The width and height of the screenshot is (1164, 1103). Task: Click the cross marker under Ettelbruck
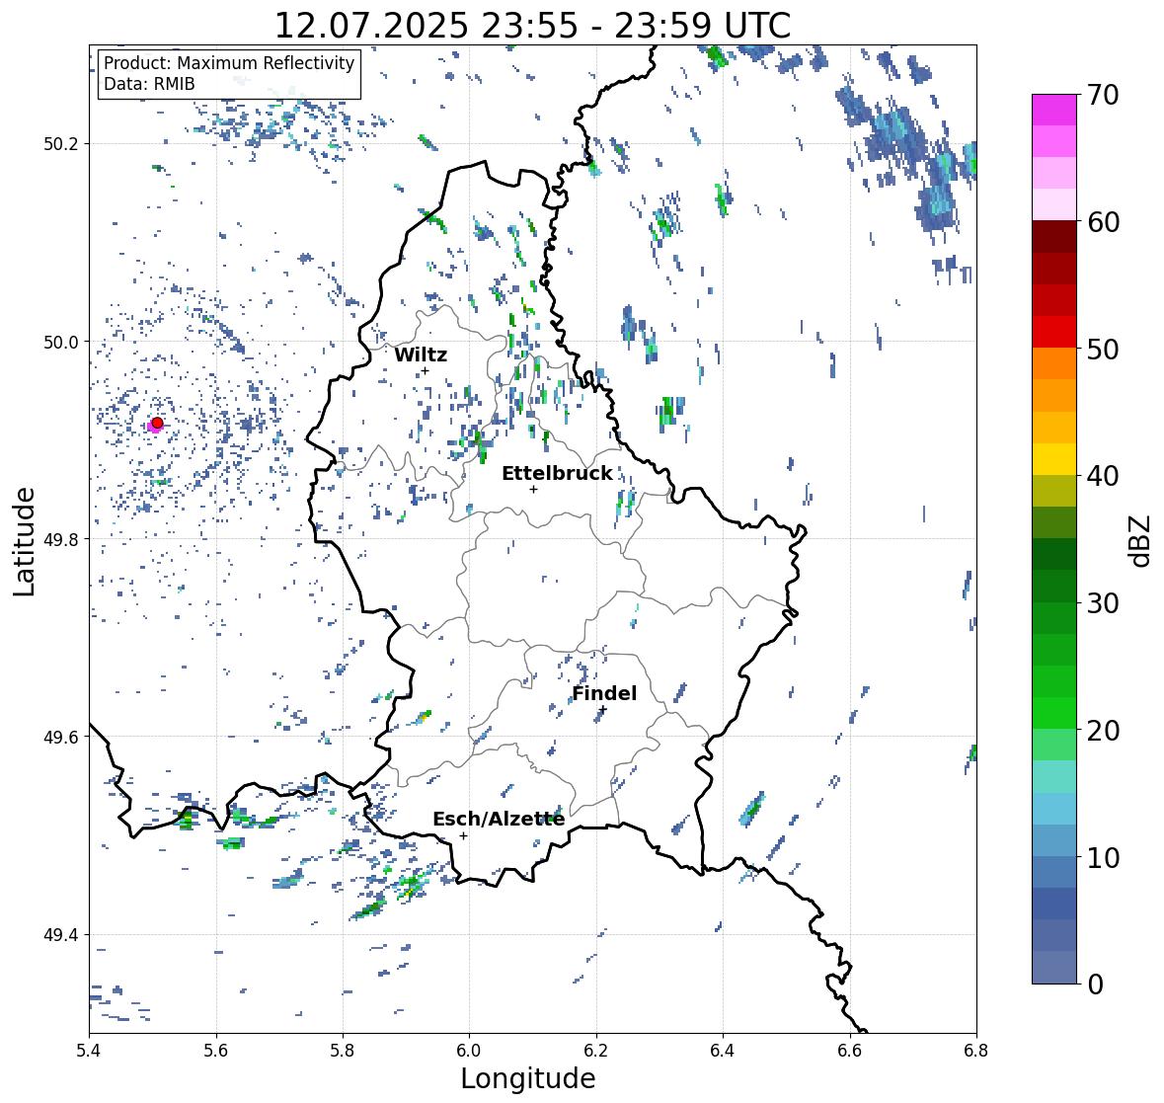click(x=533, y=489)
